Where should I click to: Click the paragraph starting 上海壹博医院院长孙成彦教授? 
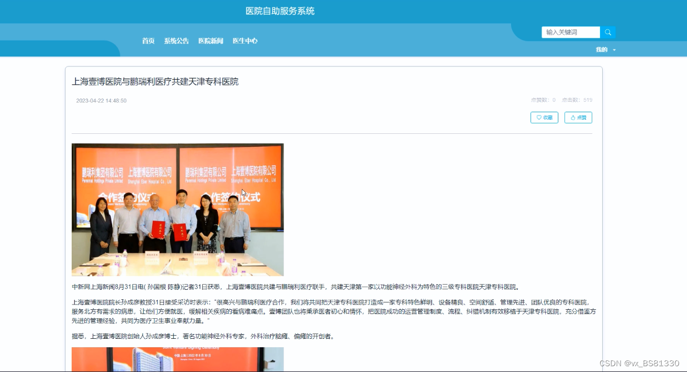pyautogui.click(x=333, y=311)
